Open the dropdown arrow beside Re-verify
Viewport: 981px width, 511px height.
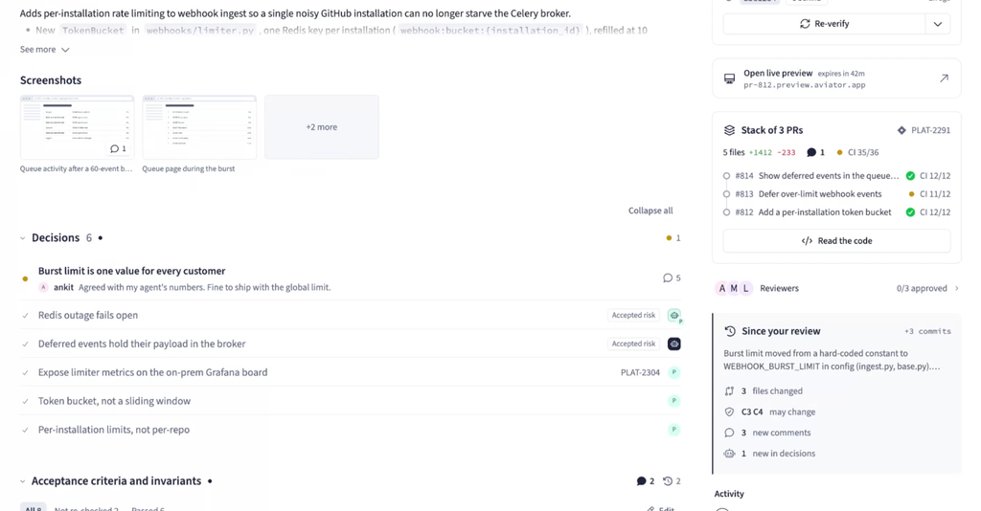(938, 24)
